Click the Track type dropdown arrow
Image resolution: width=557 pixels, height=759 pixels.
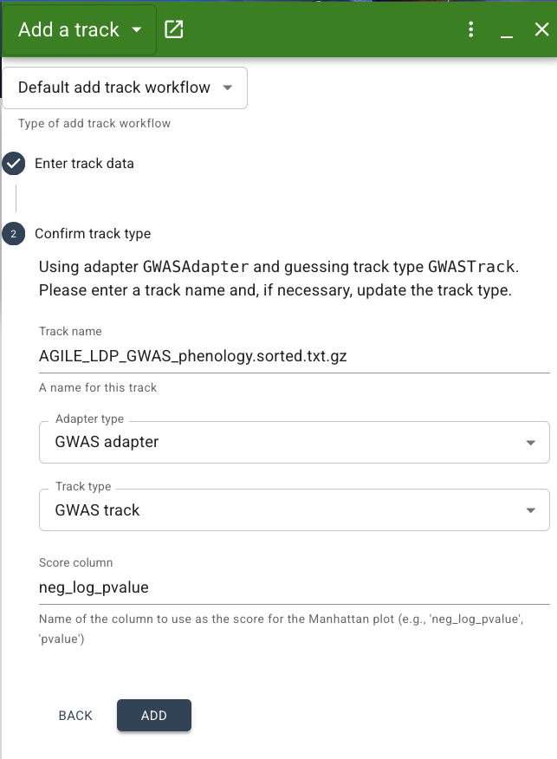click(x=530, y=509)
